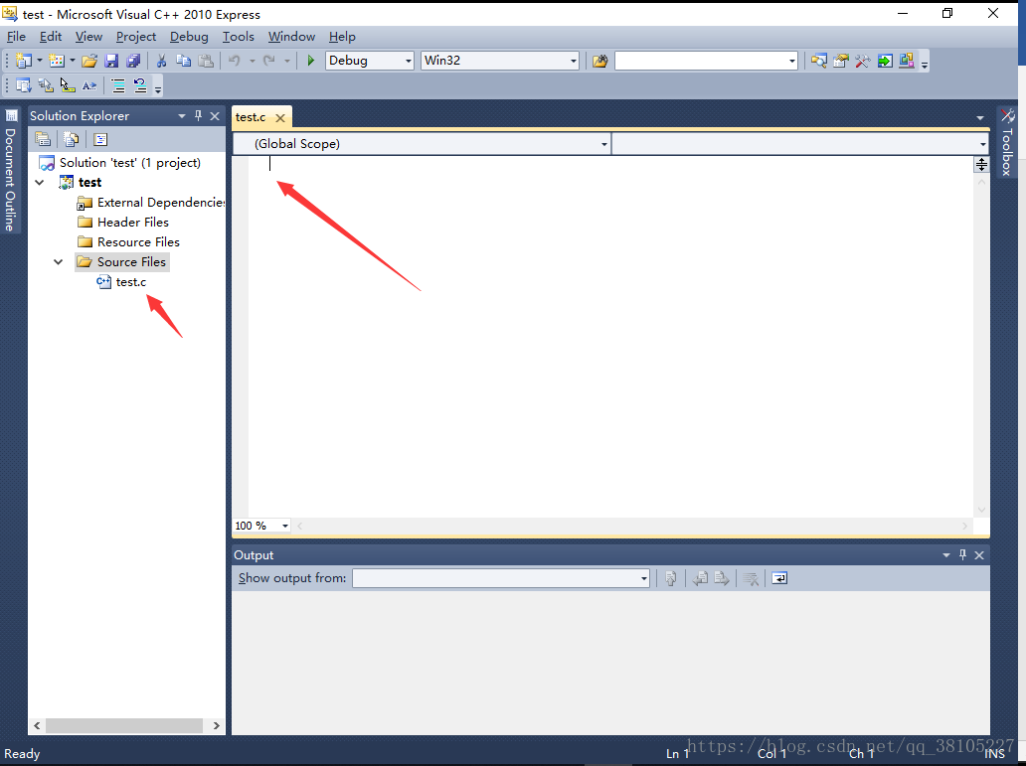Click the Open File folder icon
1026x766 pixels.
coord(89,61)
